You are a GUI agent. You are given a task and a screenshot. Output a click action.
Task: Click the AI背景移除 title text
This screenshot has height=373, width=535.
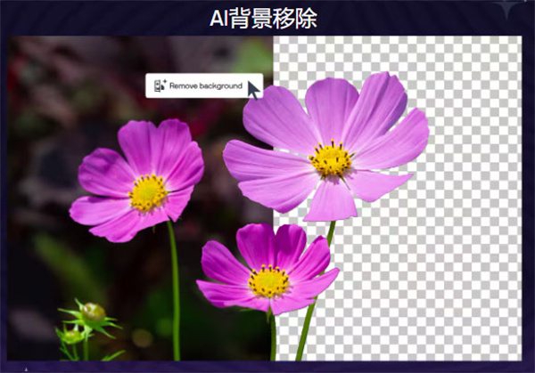[x=263, y=18]
